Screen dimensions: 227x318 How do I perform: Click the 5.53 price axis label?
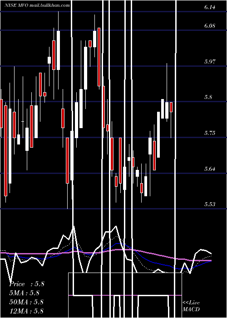[x=210, y=204]
